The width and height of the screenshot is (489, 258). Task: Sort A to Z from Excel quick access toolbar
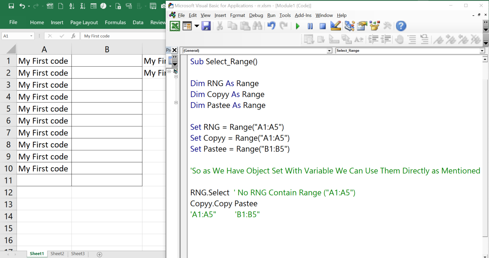(x=71, y=6)
